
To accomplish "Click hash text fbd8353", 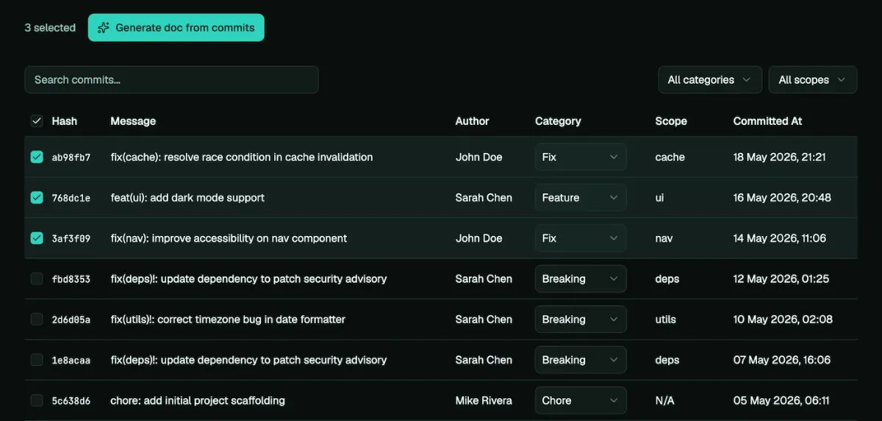I will (71, 279).
